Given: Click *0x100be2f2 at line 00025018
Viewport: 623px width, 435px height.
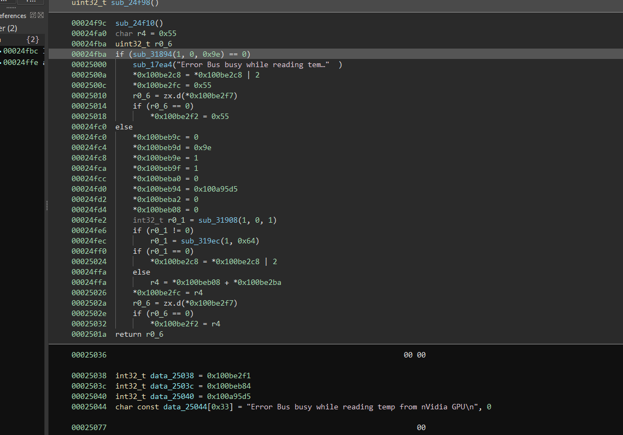Looking at the screenshot, I should click(x=174, y=116).
